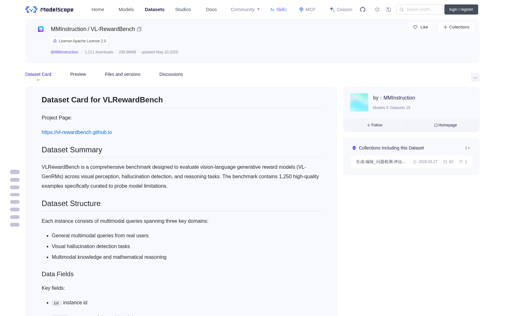
Task: Switch to the Files and versions tab
Action: point(122,74)
